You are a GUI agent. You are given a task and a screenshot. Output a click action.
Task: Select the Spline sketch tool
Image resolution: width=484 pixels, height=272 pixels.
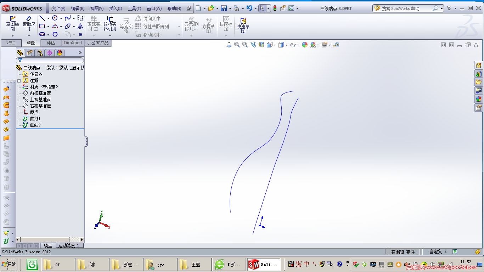pyautogui.click(x=68, y=18)
